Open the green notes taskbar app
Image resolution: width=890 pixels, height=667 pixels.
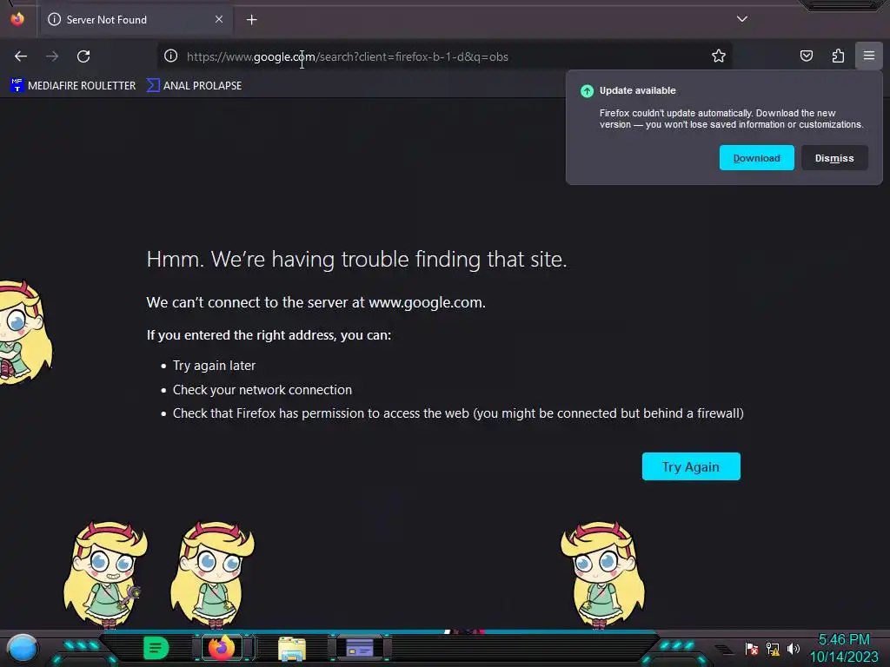click(156, 648)
